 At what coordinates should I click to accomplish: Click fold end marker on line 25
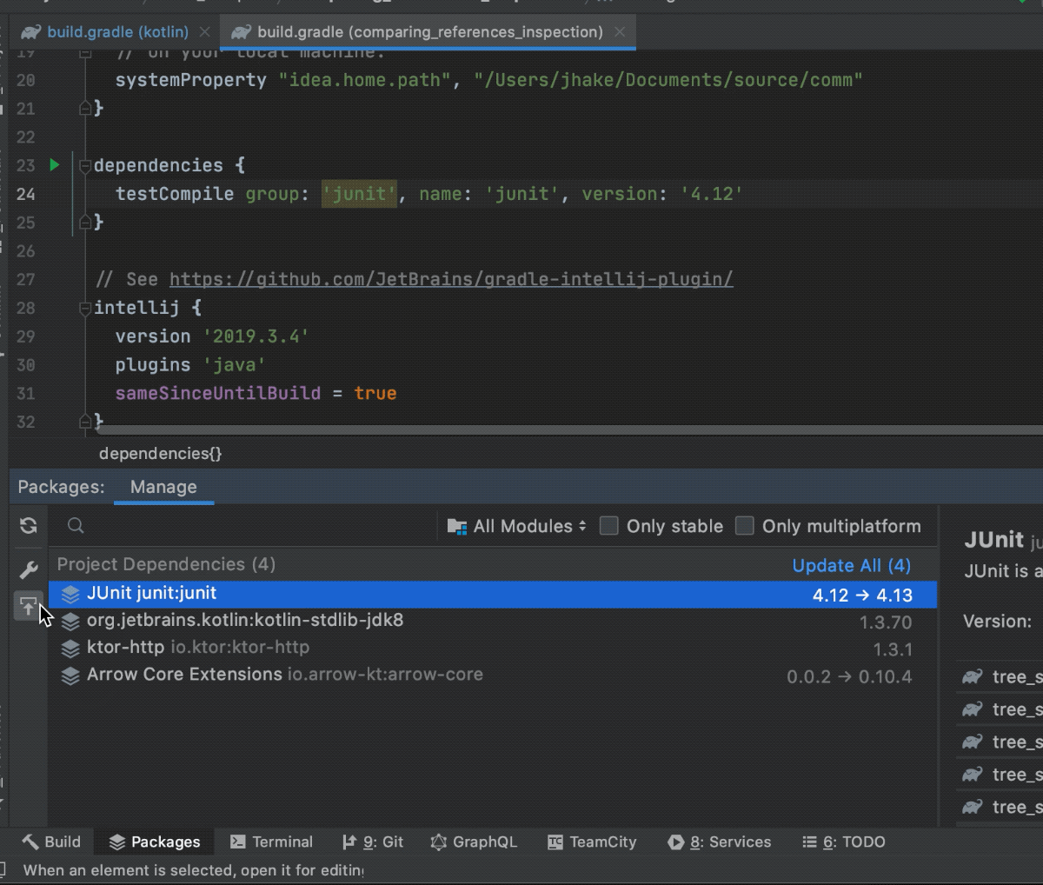point(85,223)
